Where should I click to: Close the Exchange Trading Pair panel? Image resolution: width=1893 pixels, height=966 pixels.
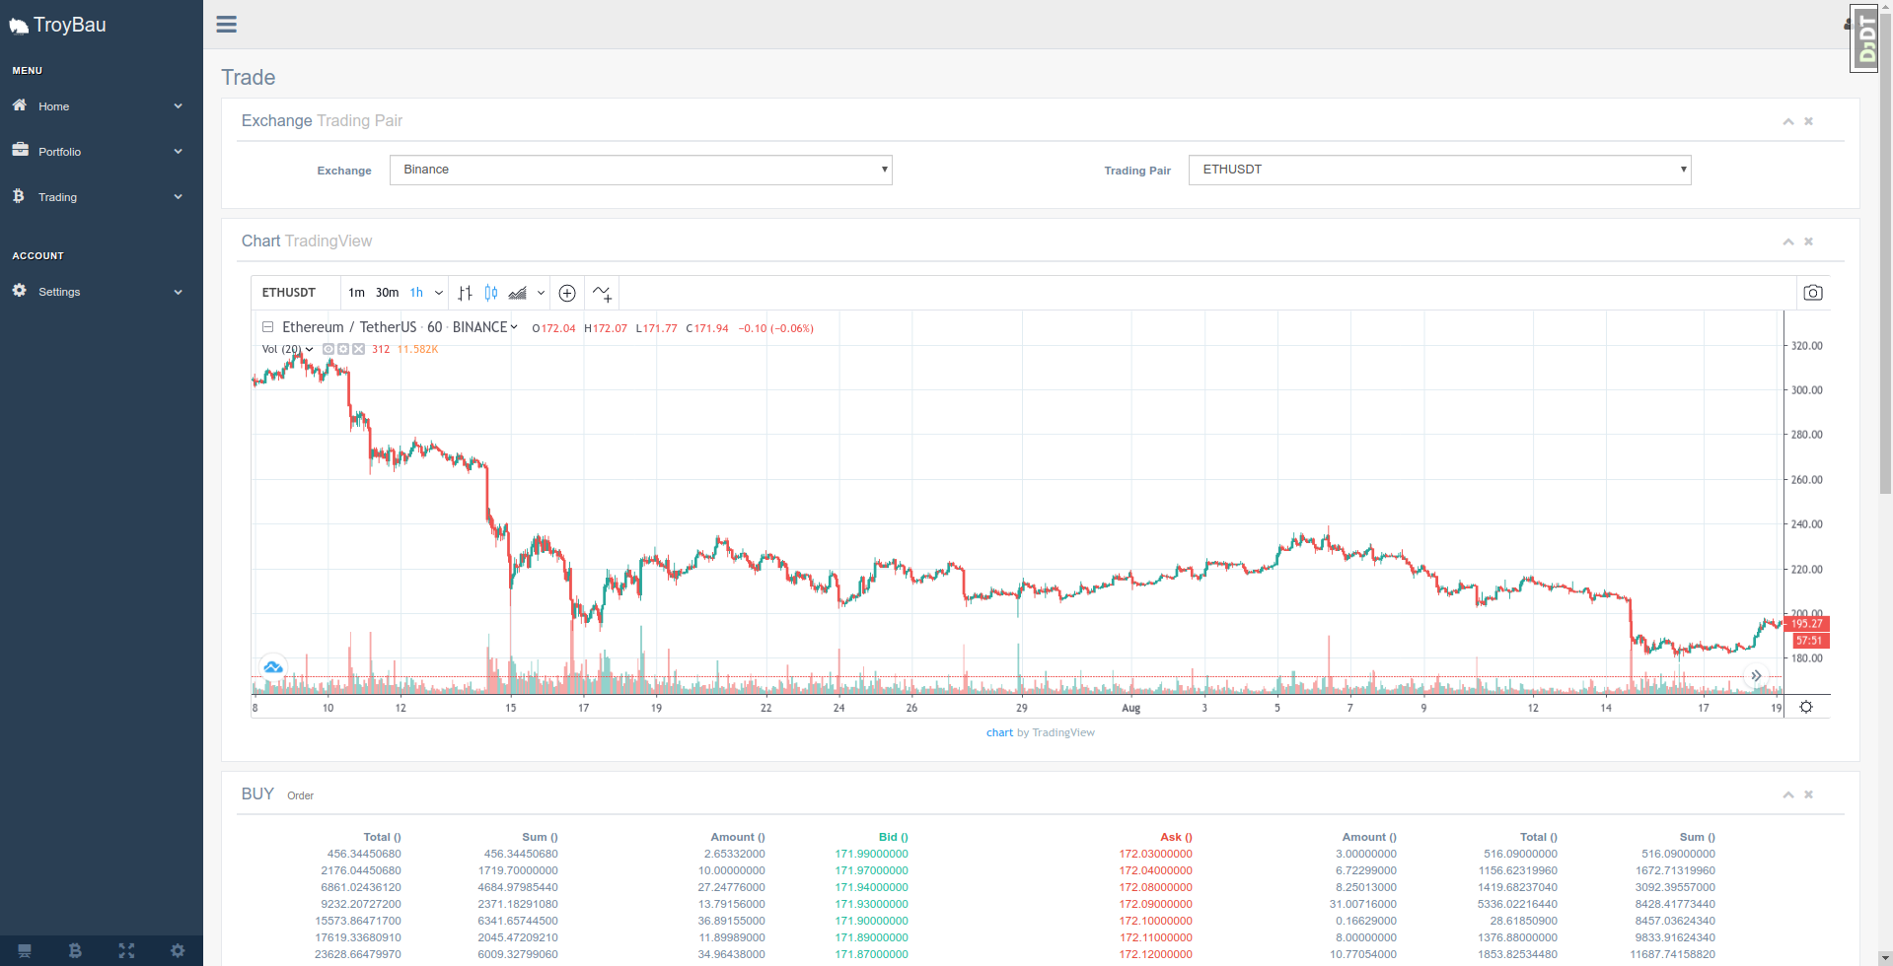tap(1808, 121)
